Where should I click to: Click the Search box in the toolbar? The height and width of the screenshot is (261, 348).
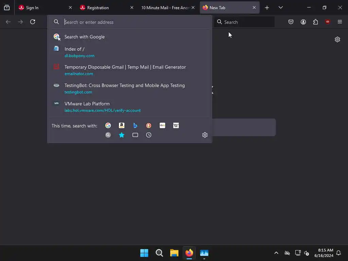point(244,22)
